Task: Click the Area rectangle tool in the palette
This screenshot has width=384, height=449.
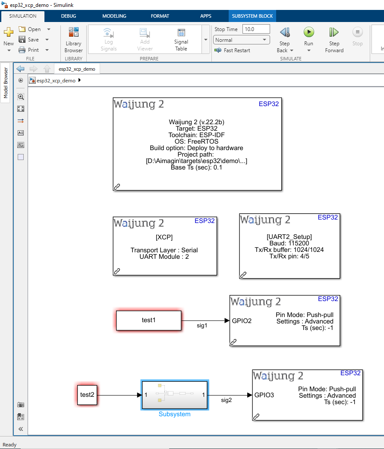Action: (x=21, y=157)
